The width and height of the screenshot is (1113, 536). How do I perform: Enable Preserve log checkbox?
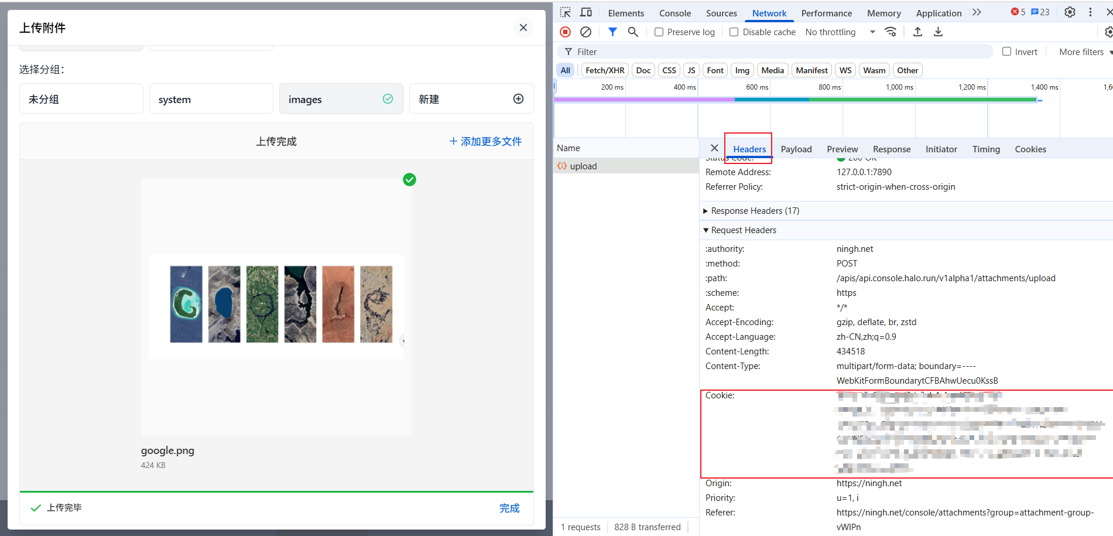click(659, 32)
